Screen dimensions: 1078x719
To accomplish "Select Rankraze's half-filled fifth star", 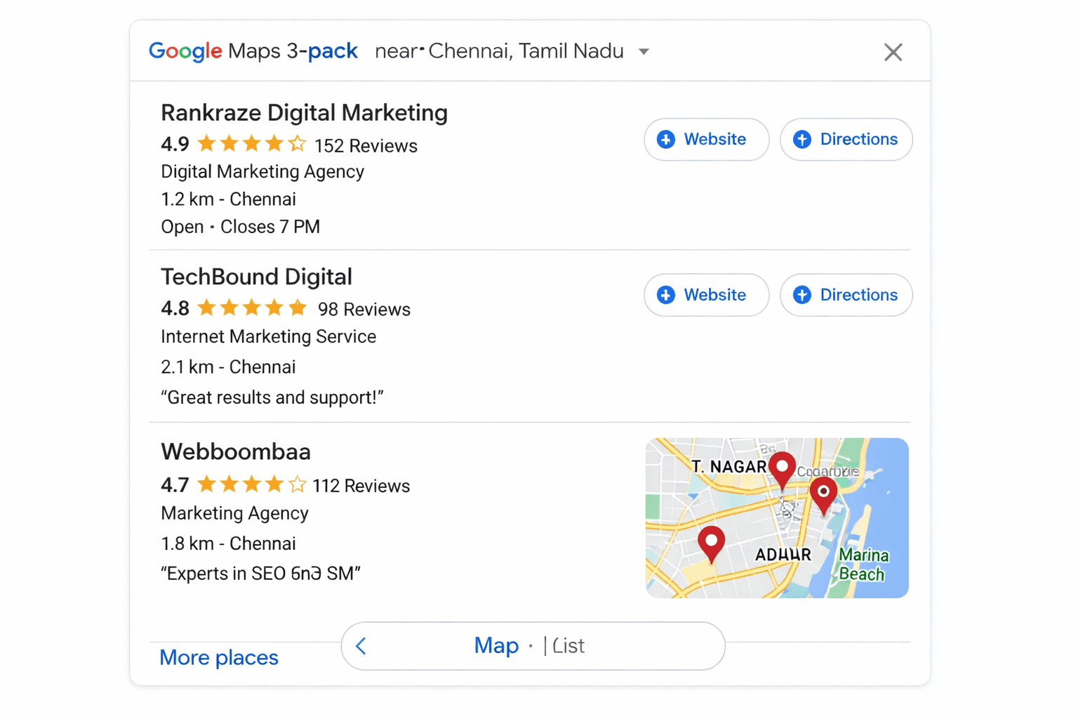I will pos(298,143).
